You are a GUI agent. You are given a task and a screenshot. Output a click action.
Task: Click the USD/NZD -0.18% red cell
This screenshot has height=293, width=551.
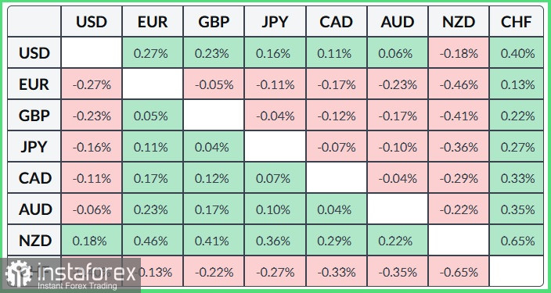point(459,53)
